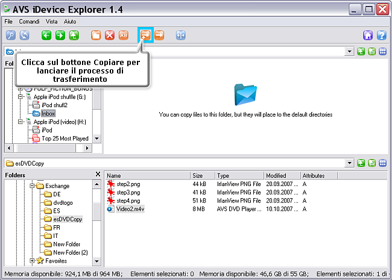Select the step3.png file
Viewport: 392px width, 280px height.
tap(128, 193)
